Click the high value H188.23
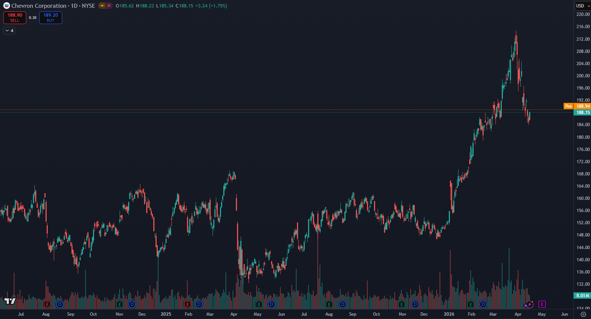Viewport: 591px width, 319px height. point(145,6)
